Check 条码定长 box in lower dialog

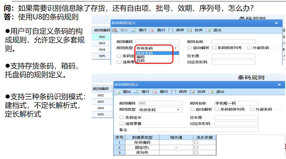(x=122, y=117)
